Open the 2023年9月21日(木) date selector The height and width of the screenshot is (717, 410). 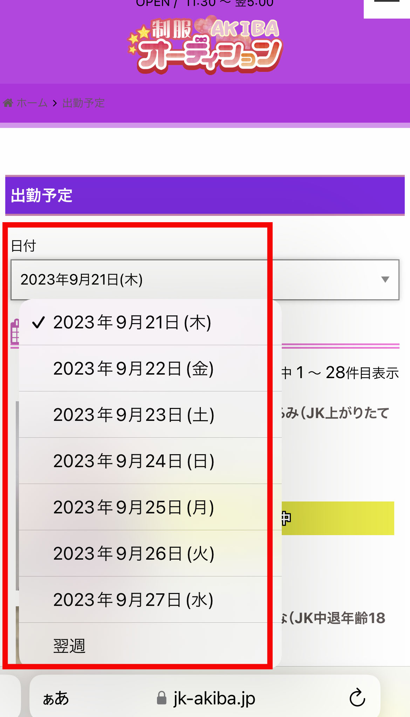(x=205, y=280)
